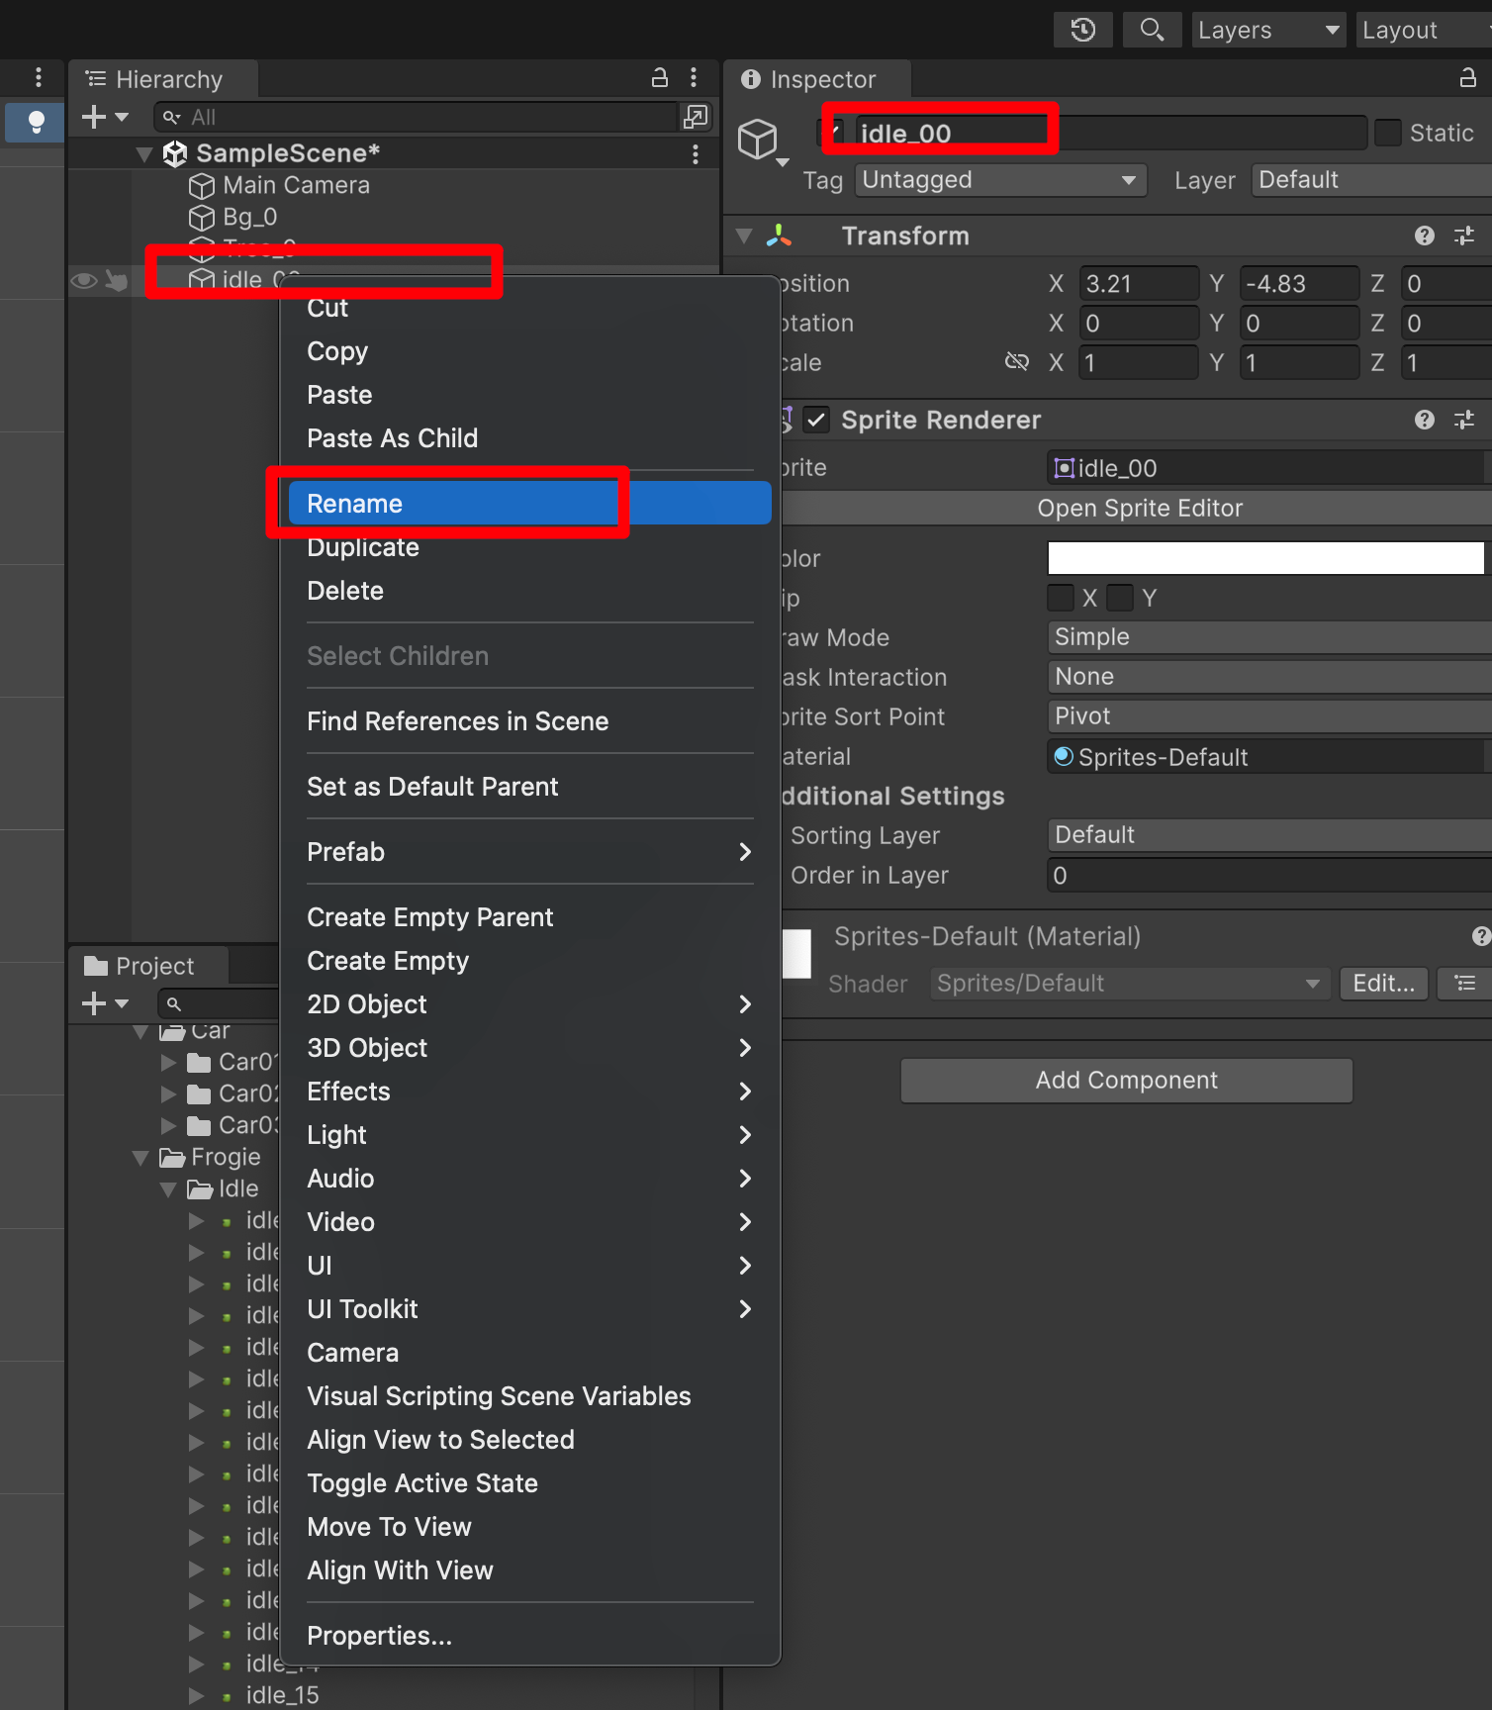Viewport: 1492px width, 1710px height.
Task: Click the Sprite object field showing idle_00
Action: (x=1269, y=468)
